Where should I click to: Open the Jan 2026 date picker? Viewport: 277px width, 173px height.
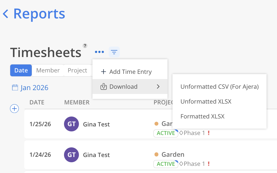tap(34, 88)
